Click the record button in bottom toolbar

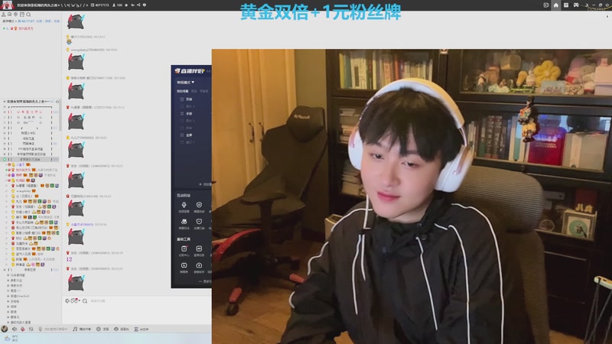tap(103, 329)
